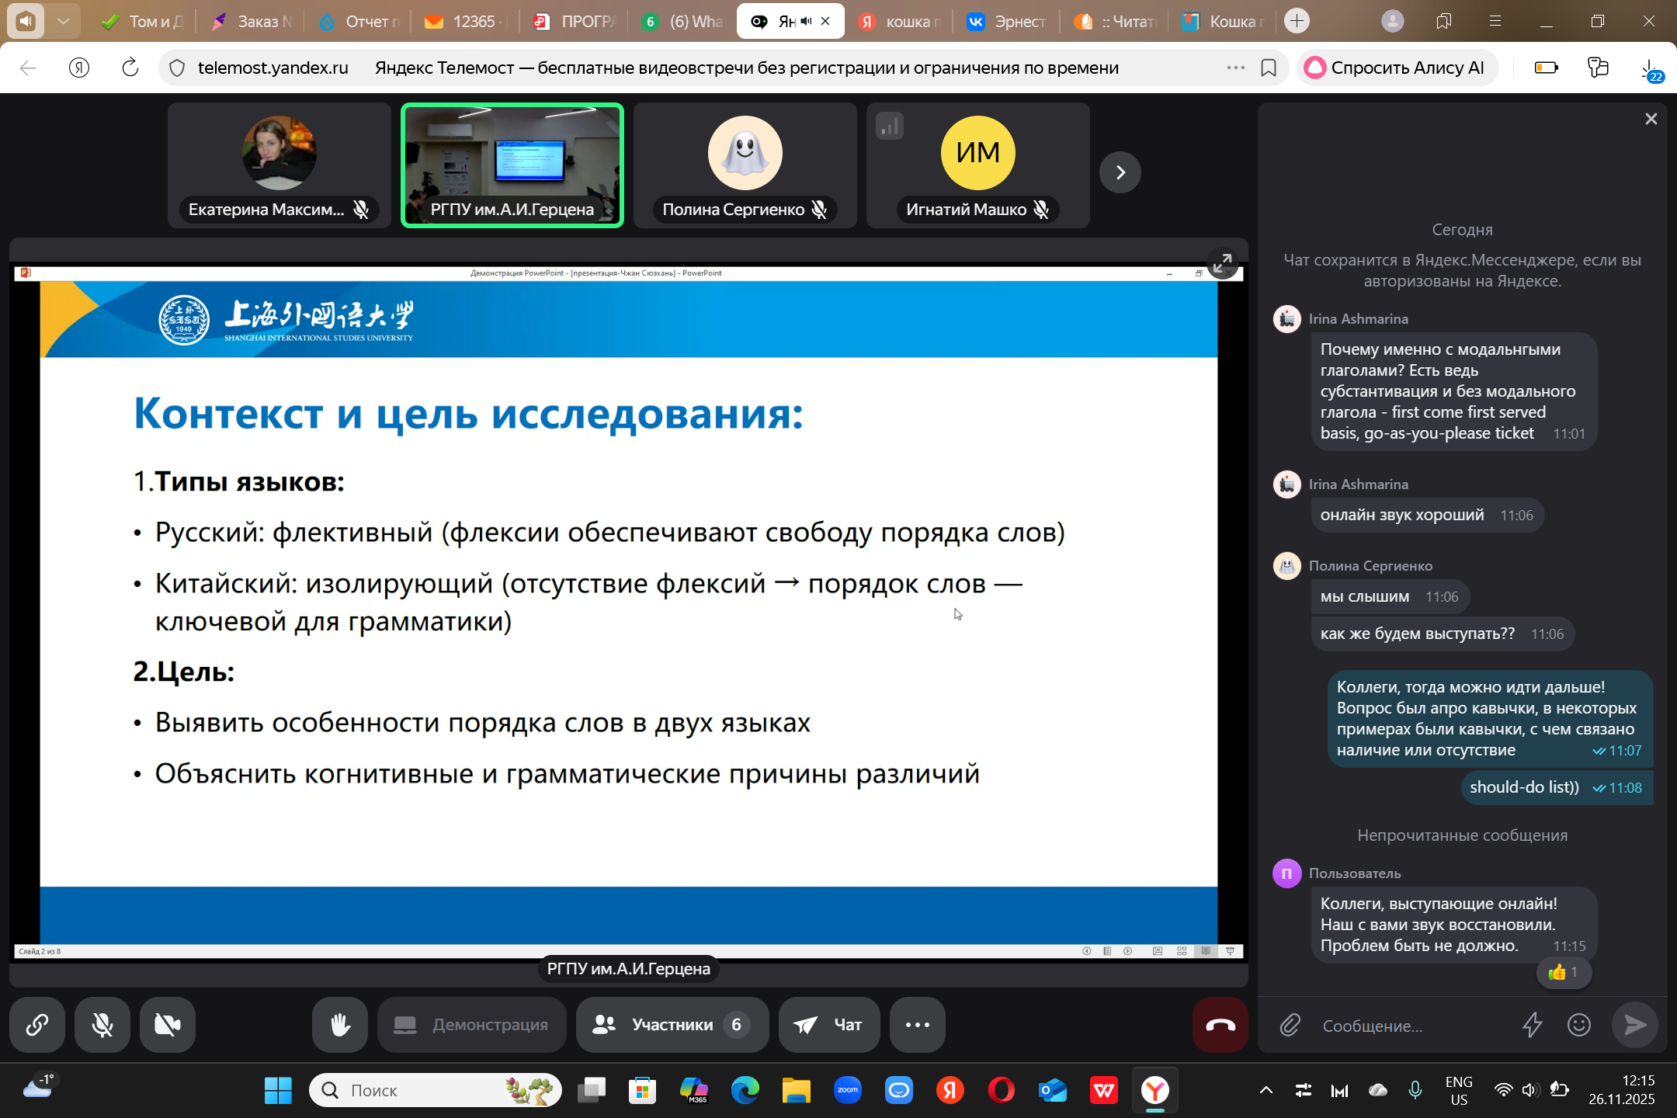The height and width of the screenshot is (1118, 1677).
Task: Open the three-dots more options menu
Action: click(x=917, y=1025)
